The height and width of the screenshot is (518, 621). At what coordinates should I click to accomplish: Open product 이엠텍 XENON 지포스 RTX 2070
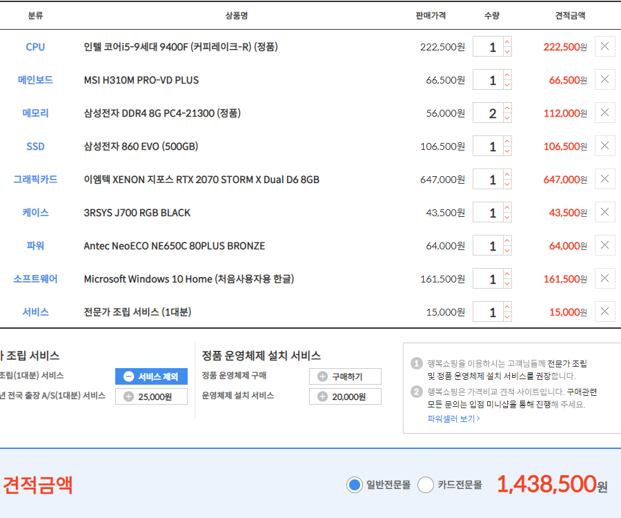point(201,180)
